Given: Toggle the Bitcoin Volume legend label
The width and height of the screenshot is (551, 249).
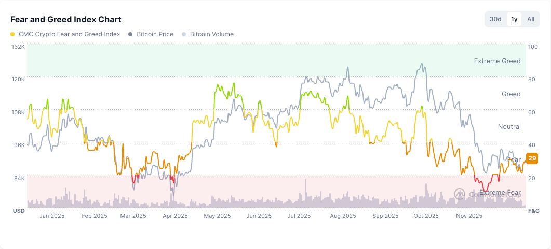Looking at the screenshot, I should [211, 34].
